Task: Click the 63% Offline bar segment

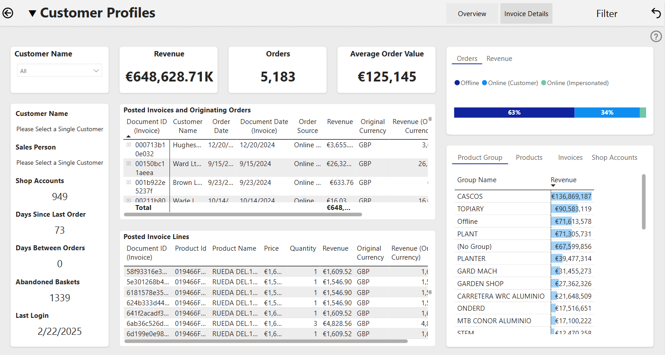Action: pos(514,112)
